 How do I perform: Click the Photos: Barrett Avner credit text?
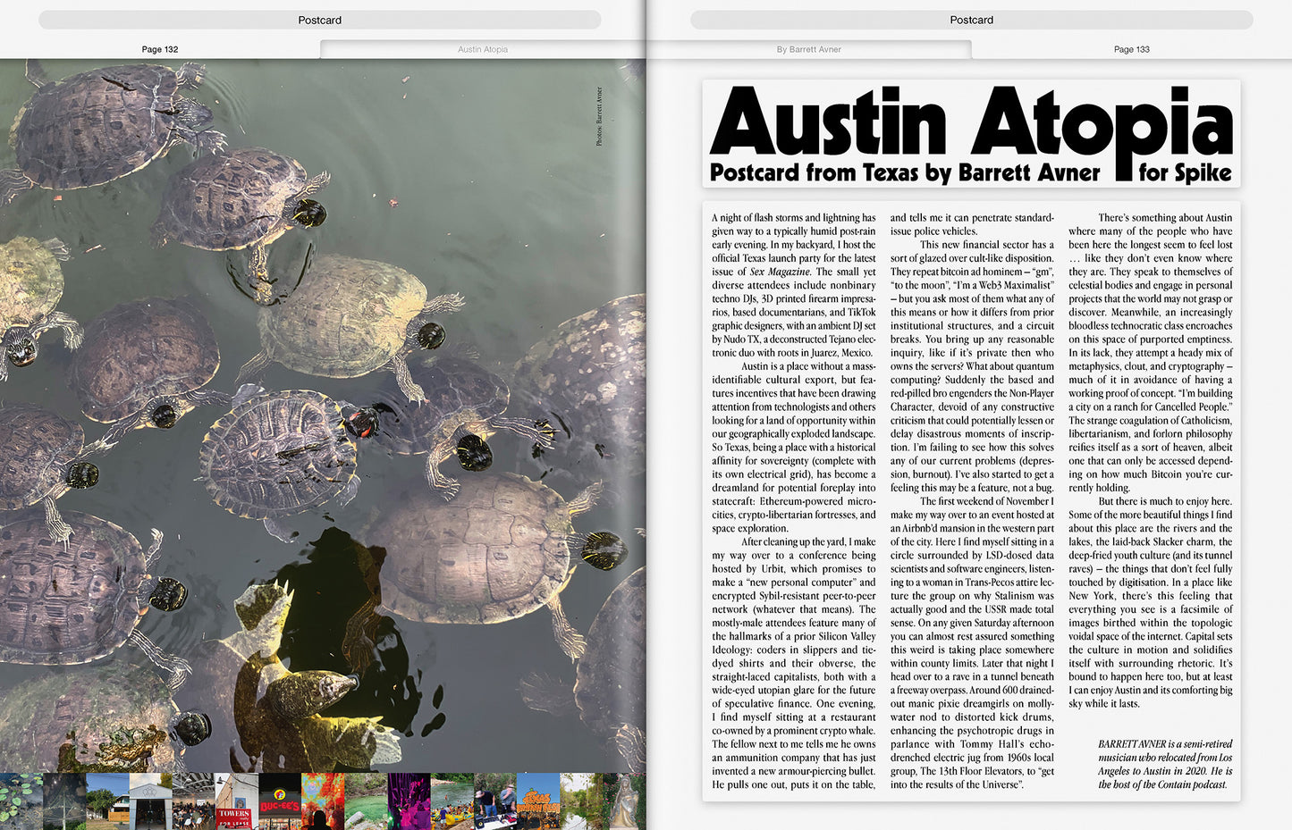click(601, 116)
